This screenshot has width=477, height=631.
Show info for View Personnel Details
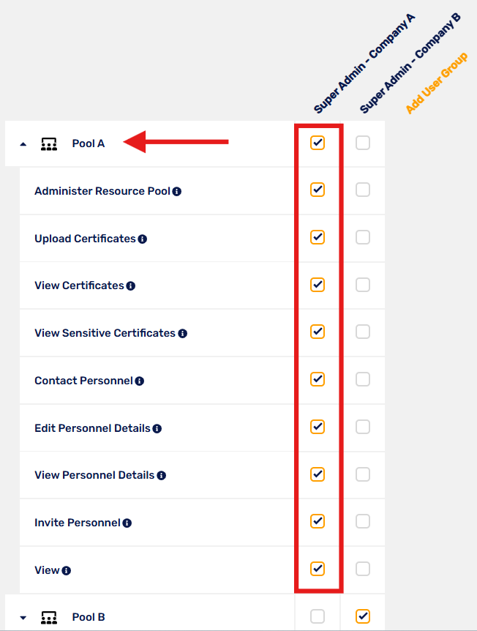coord(161,476)
